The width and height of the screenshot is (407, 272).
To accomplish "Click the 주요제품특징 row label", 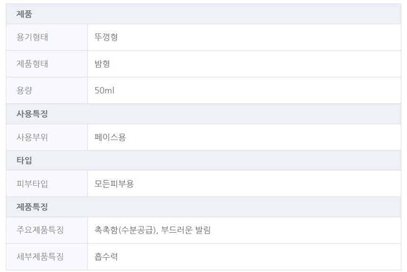I will tap(40, 230).
